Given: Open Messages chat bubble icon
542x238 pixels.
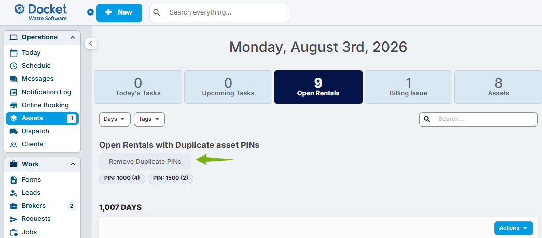Looking at the screenshot, I should 13,79.
